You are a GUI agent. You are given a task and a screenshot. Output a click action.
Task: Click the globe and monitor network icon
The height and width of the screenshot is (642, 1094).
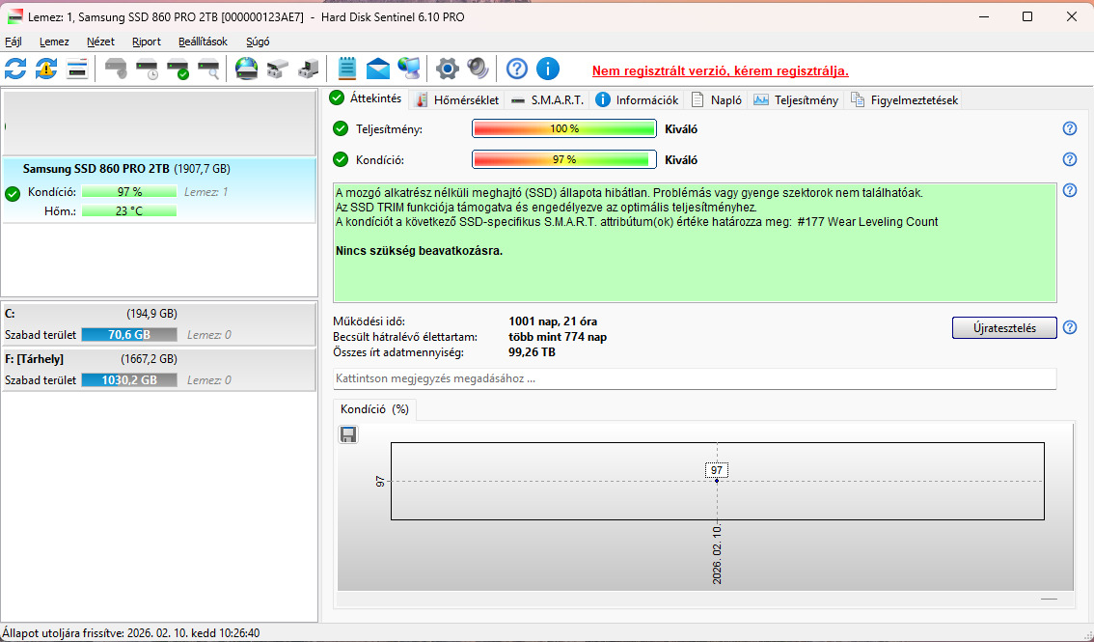[408, 70]
